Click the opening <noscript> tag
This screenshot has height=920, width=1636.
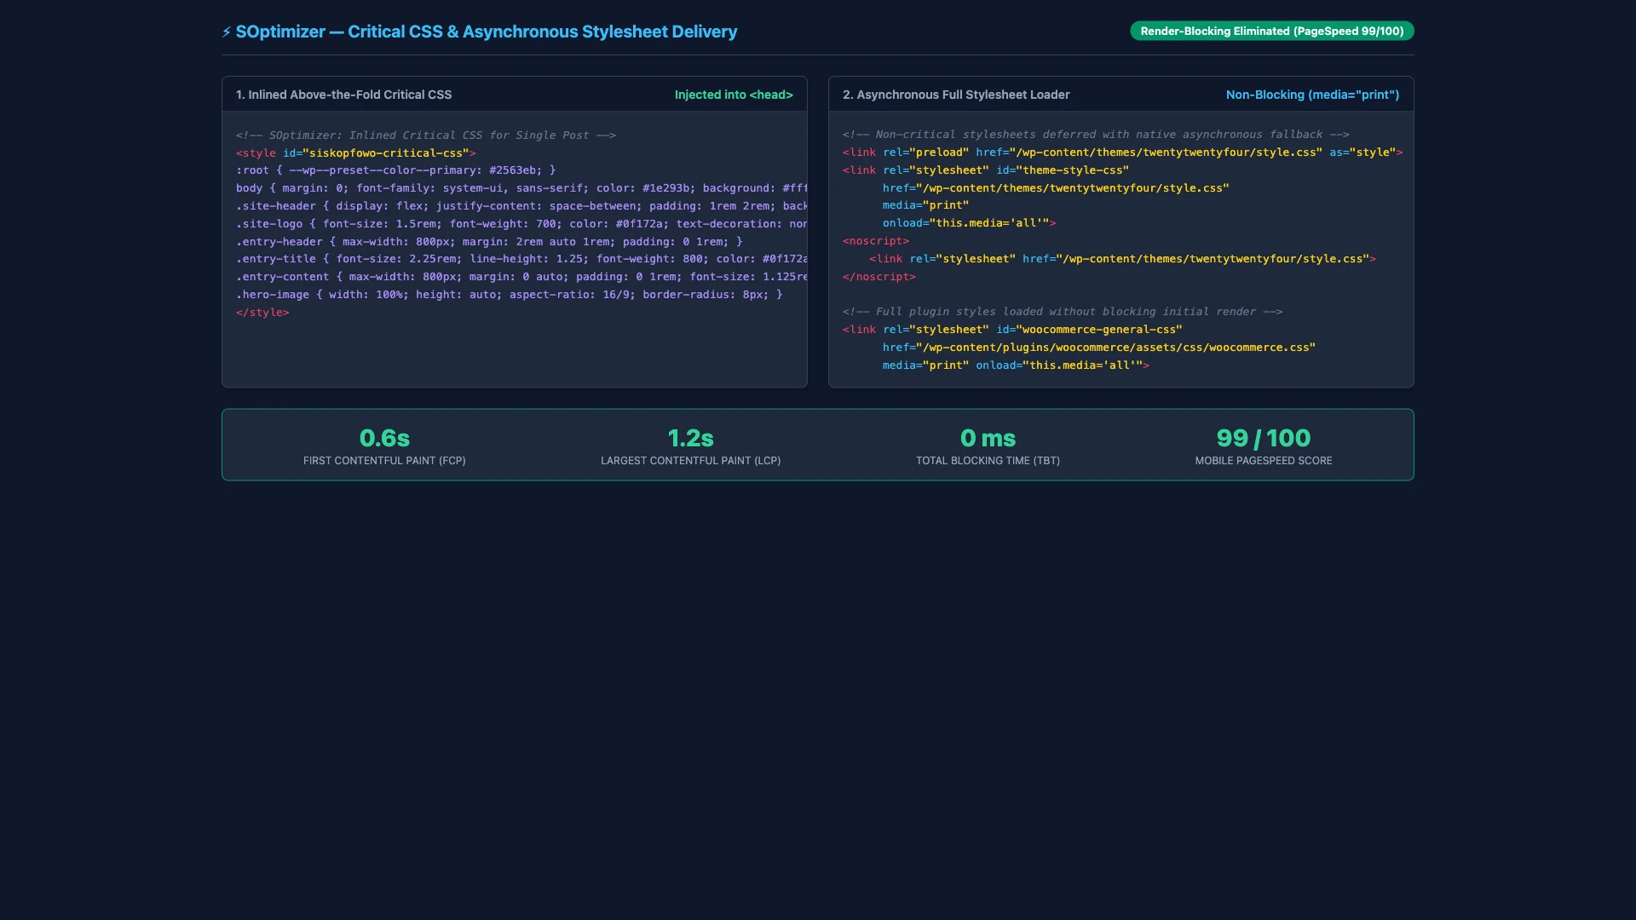[x=876, y=241]
